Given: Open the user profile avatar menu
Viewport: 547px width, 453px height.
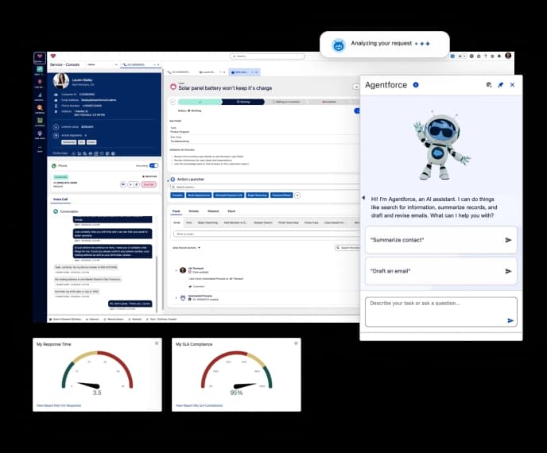Looking at the screenshot, I should tap(508, 56).
